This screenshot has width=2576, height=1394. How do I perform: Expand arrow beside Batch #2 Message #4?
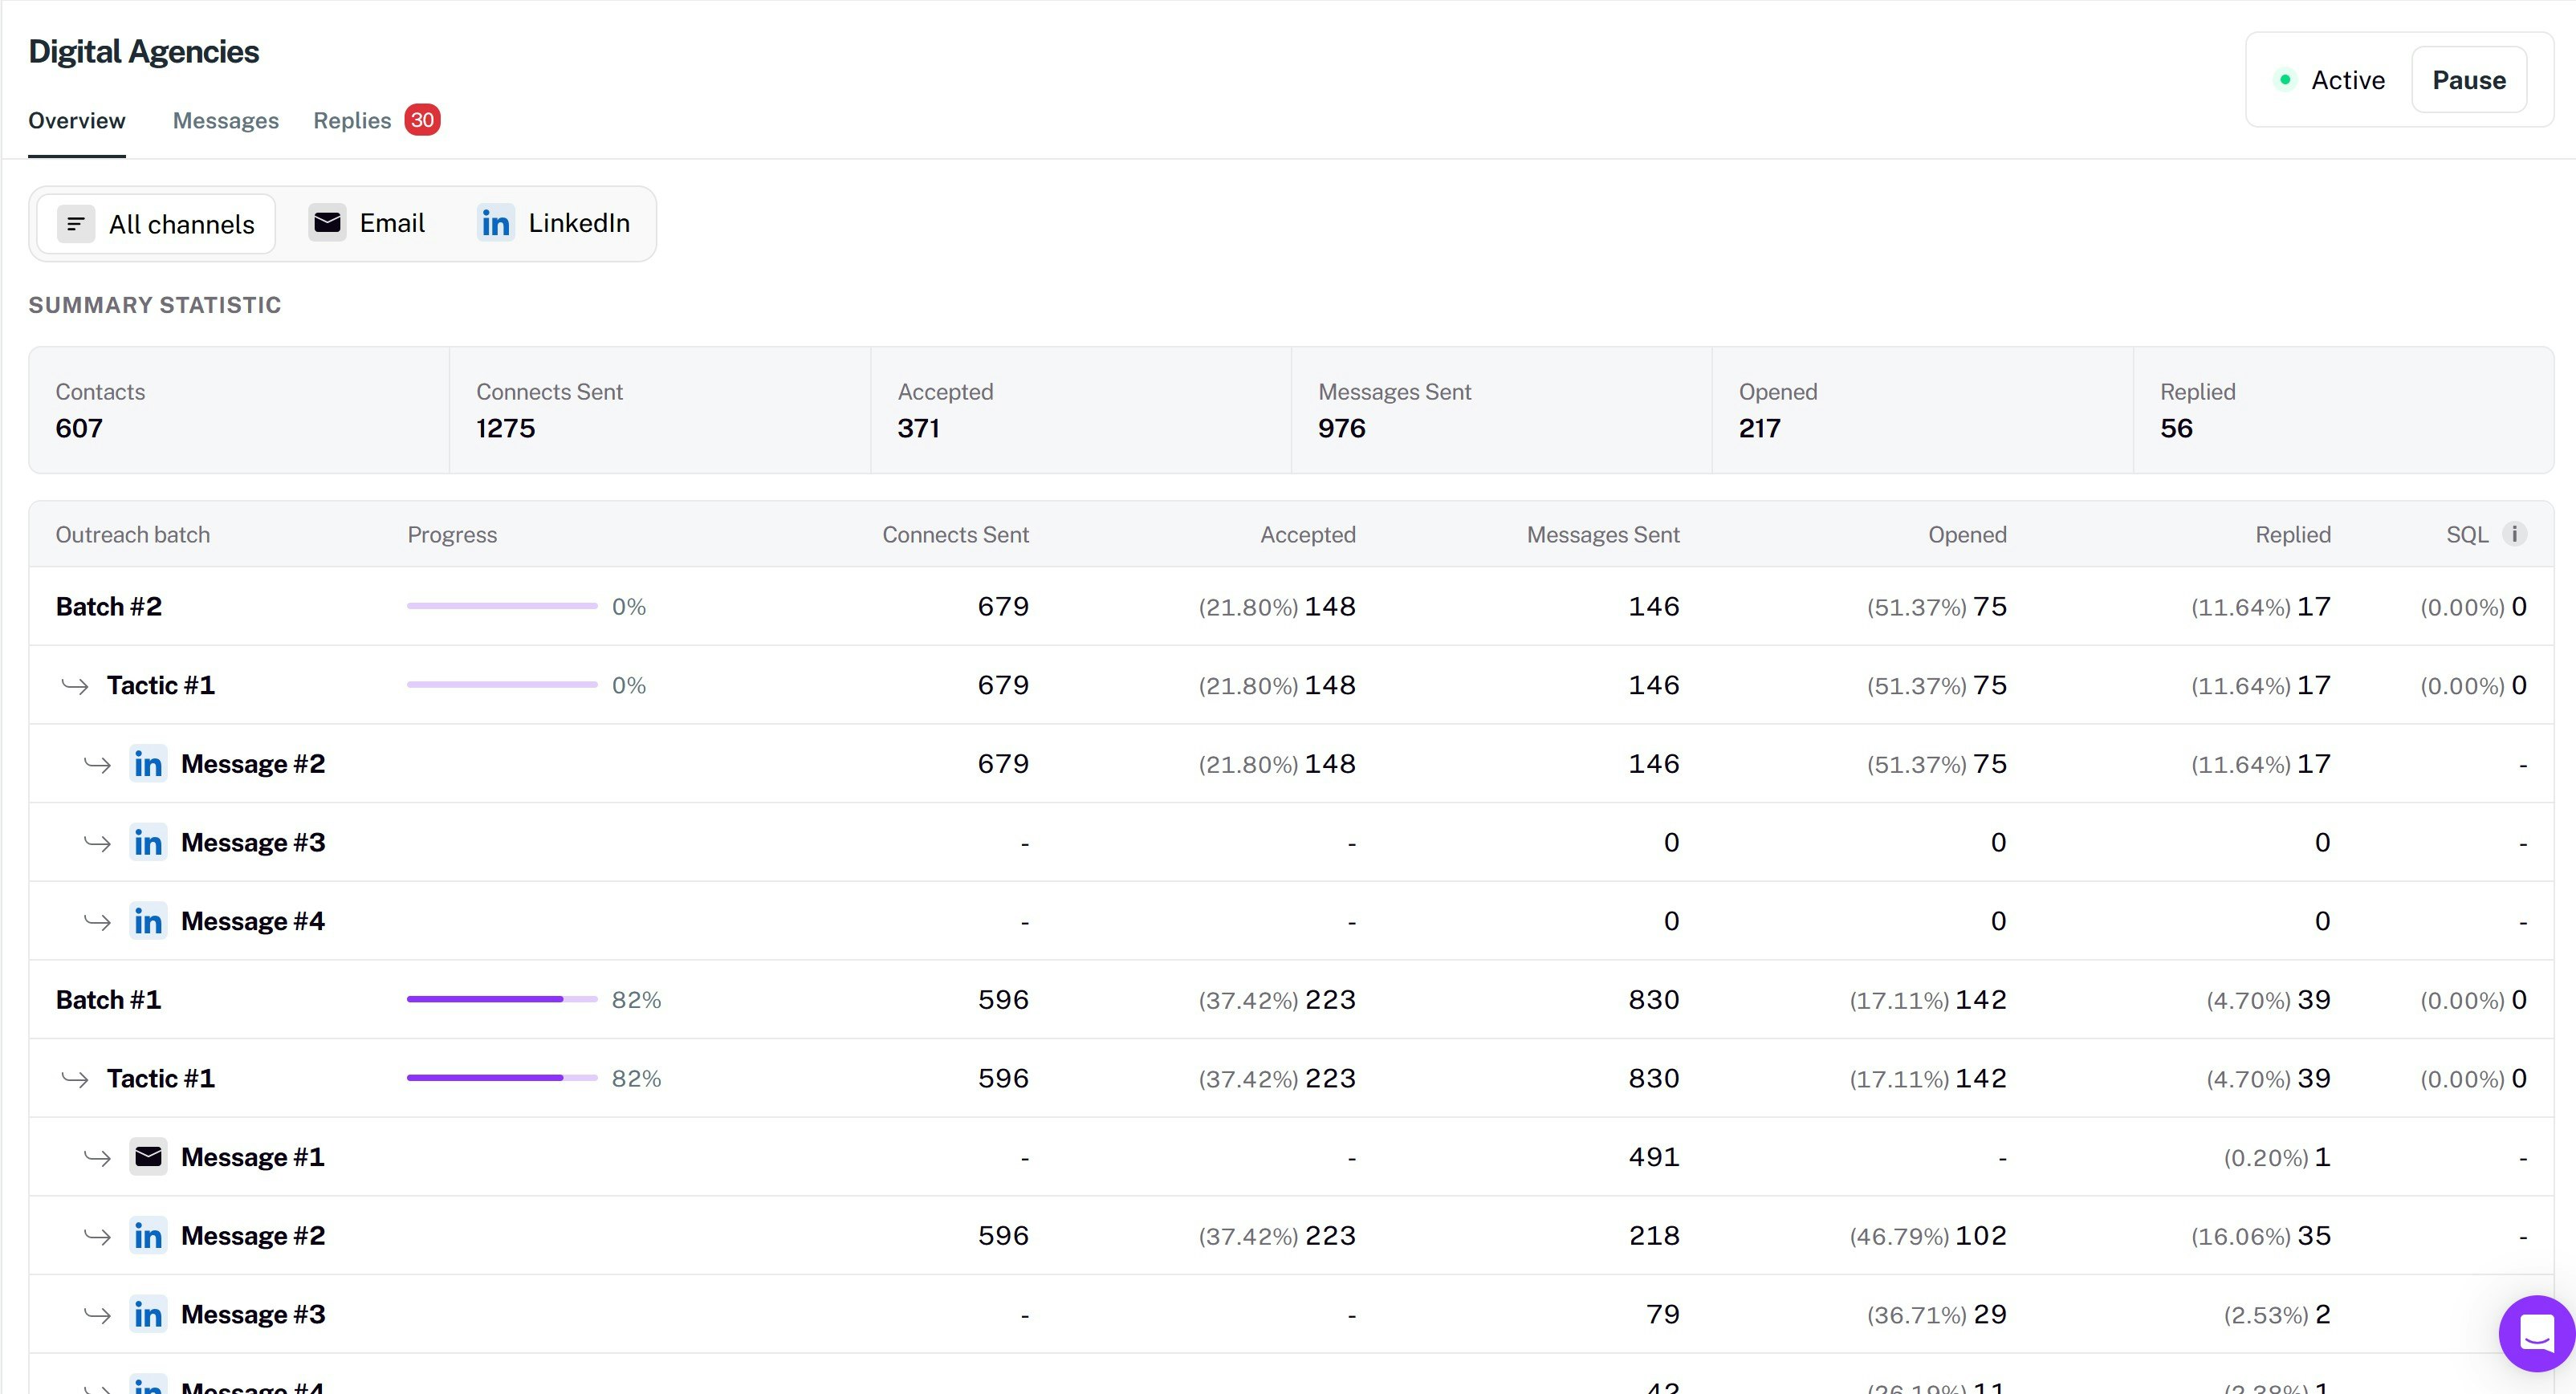(97, 922)
